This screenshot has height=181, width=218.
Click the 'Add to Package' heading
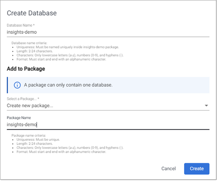point(26,69)
